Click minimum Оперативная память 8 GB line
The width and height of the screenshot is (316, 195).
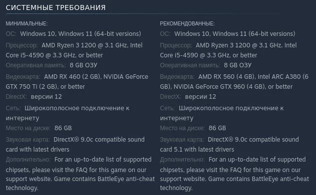(x=52, y=65)
